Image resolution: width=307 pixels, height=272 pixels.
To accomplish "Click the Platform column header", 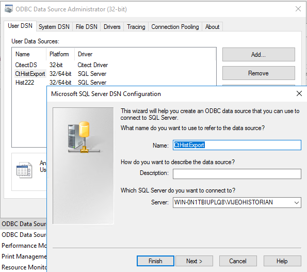I will pos(60,54).
